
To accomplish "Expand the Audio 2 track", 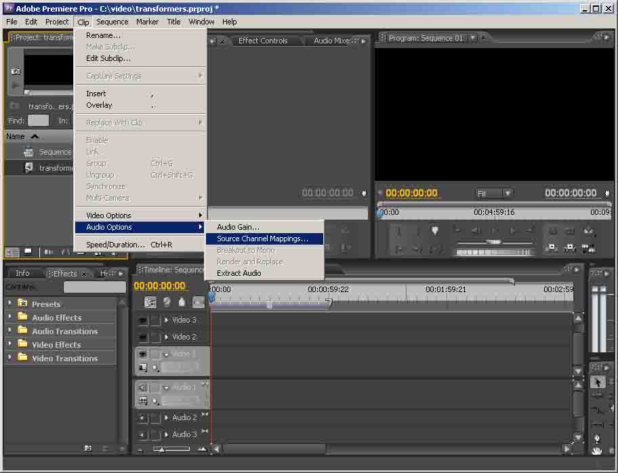I will [x=166, y=417].
